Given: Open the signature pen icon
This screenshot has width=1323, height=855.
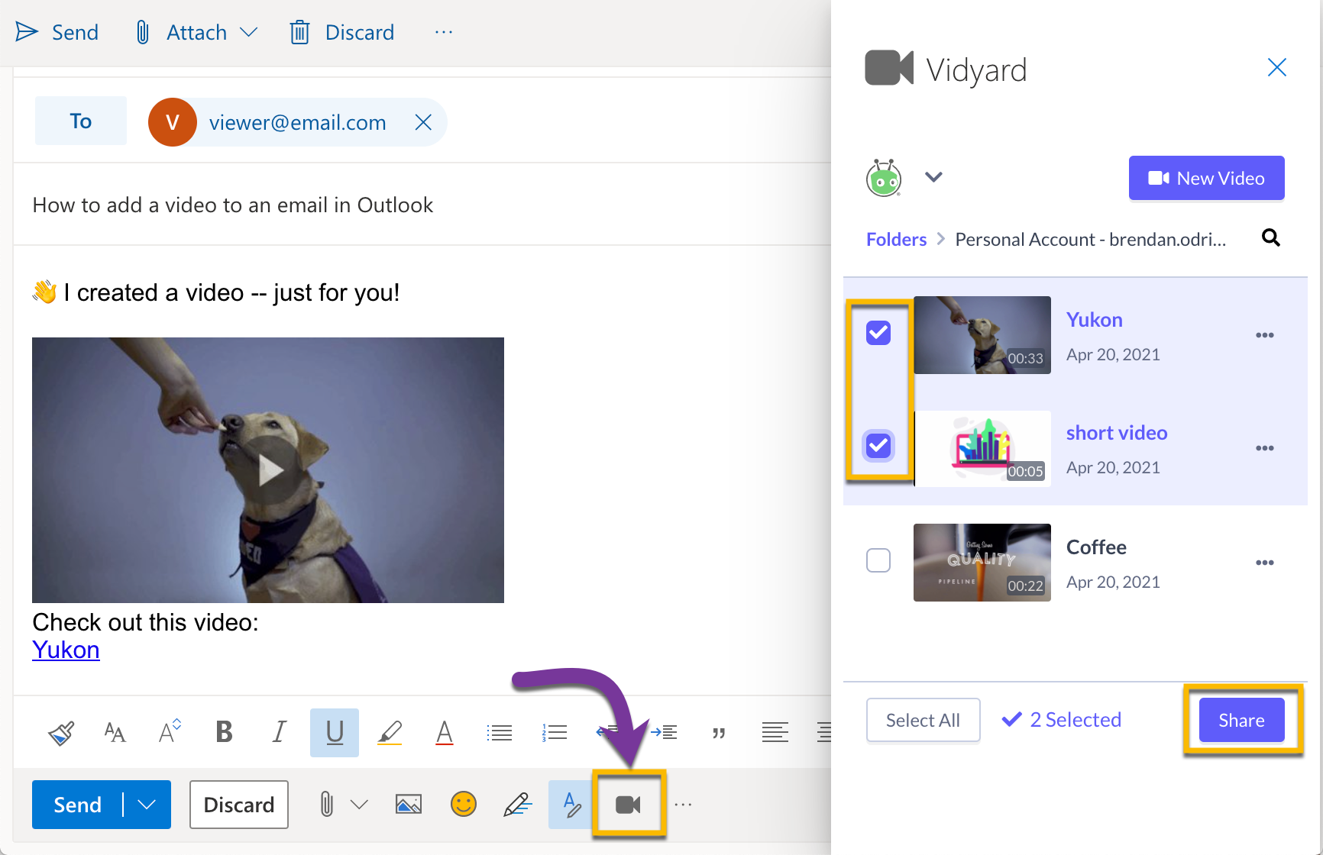Looking at the screenshot, I should point(517,805).
